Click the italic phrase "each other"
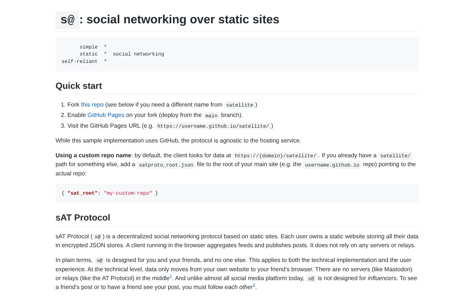This screenshot has height=296, width=474. point(238,287)
